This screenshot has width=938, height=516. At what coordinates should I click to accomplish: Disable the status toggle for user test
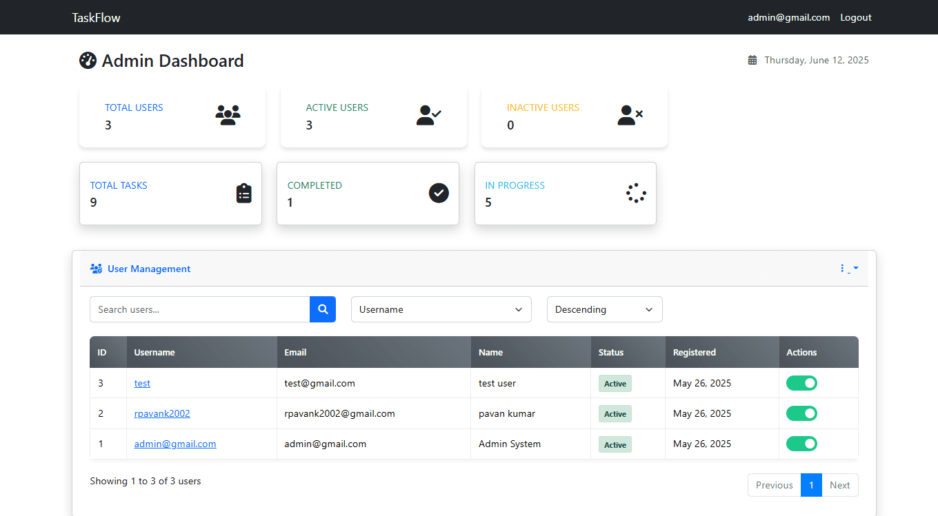pos(801,382)
